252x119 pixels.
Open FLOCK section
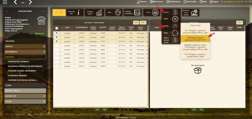25,85
